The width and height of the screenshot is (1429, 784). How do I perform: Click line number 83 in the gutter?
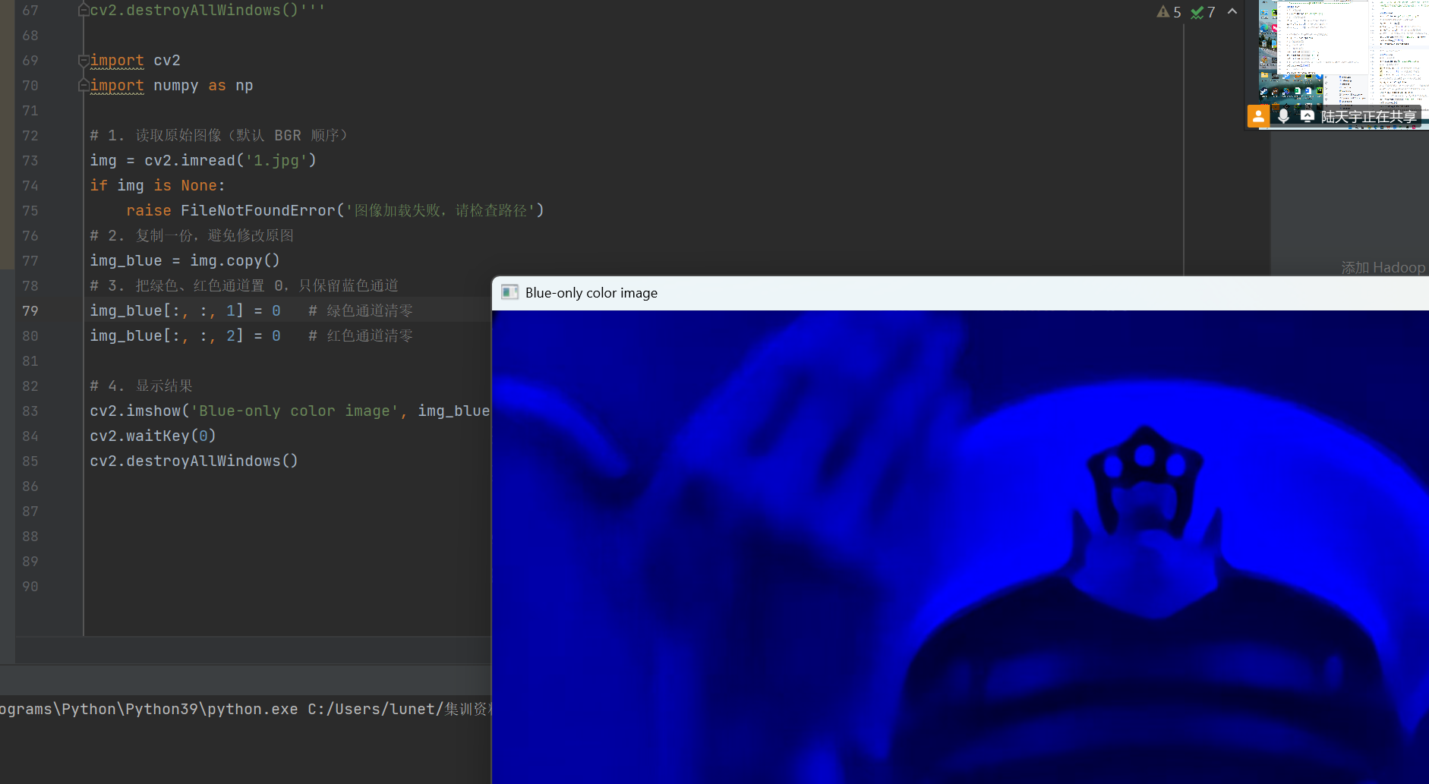coord(30,411)
